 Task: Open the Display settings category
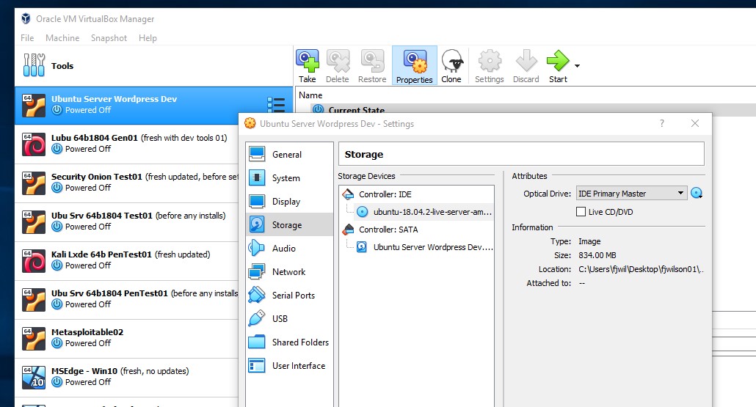tap(289, 202)
